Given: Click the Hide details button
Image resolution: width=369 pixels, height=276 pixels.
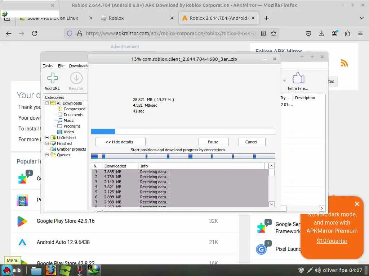Looking at the screenshot, I should point(120,142).
